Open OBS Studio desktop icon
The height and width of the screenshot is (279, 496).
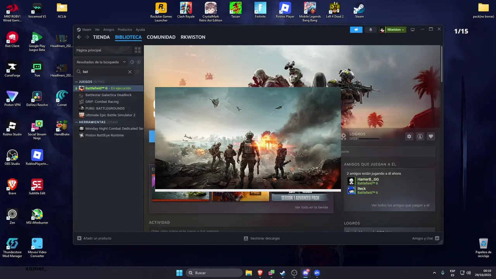pyautogui.click(x=12, y=158)
